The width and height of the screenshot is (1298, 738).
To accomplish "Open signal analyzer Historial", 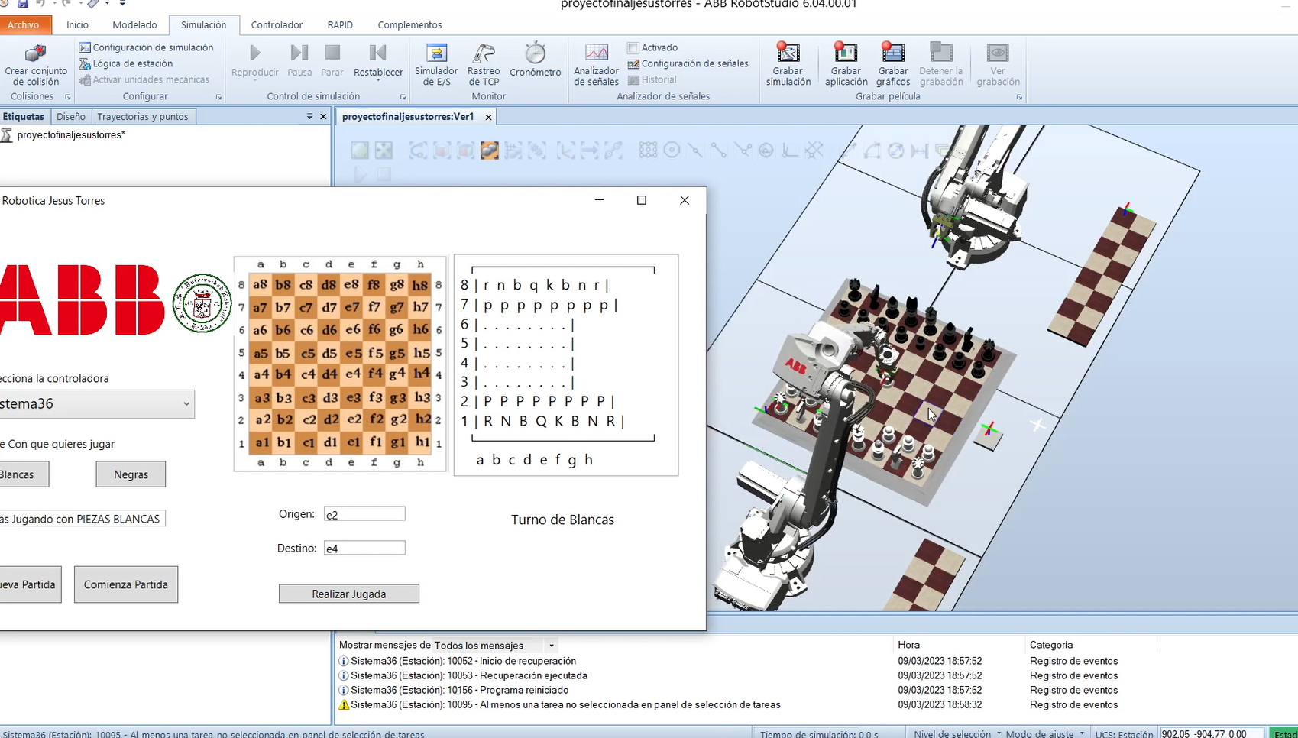I will pos(652,79).
